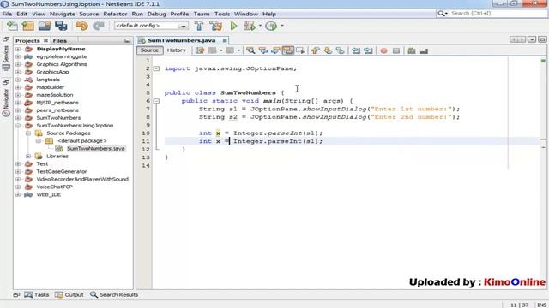
Task: Click Previous Bookmark icon in editor toolbar
Action: (x=315, y=50)
